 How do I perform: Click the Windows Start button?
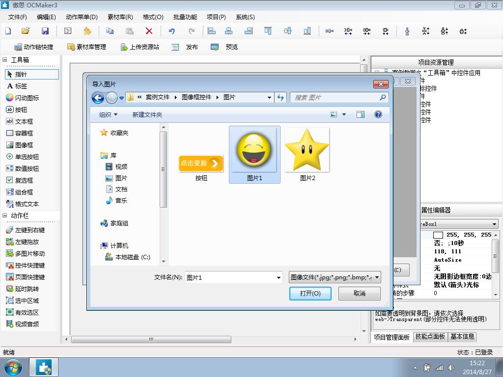pos(13,368)
